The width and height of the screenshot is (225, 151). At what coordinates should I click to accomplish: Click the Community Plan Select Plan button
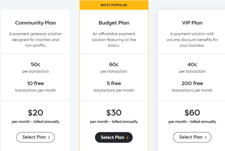(35, 137)
